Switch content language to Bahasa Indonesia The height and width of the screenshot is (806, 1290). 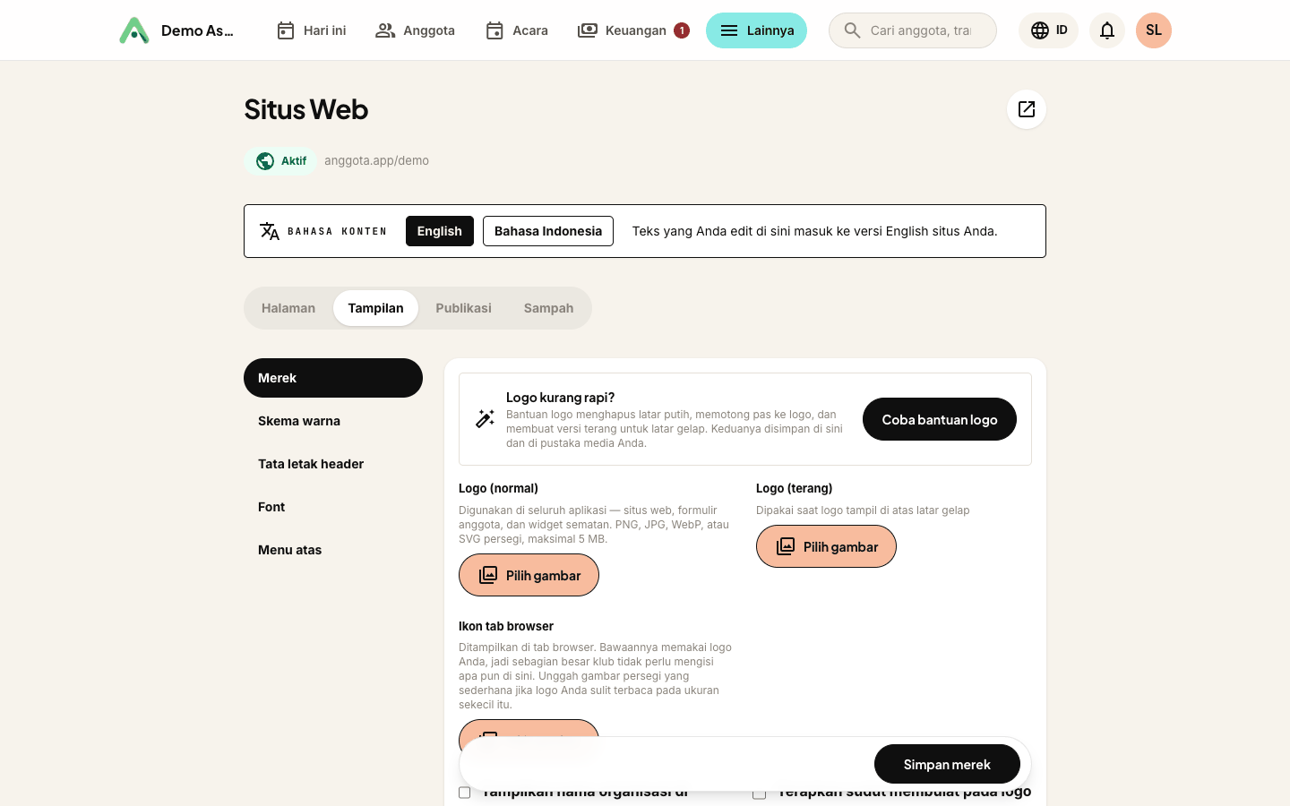pos(548,231)
